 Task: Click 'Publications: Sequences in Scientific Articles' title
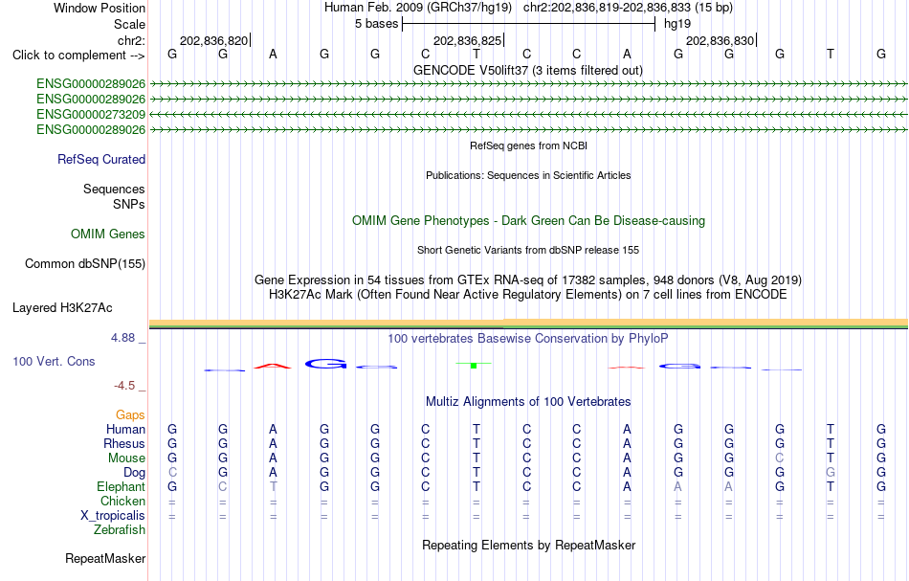(x=528, y=175)
